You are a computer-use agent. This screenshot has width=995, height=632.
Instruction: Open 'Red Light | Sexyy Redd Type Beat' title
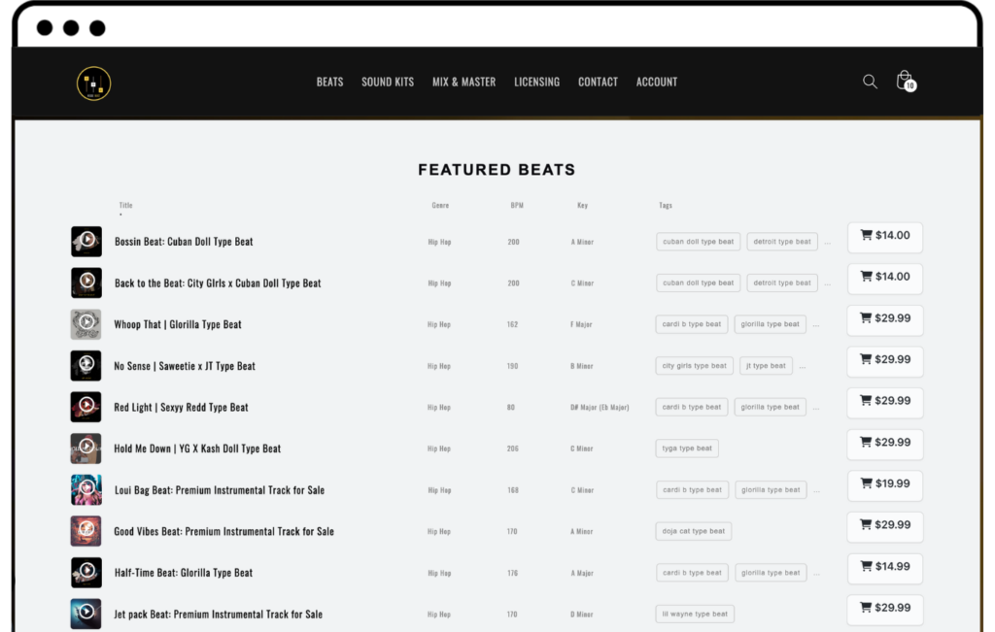(x=181, y=408)
